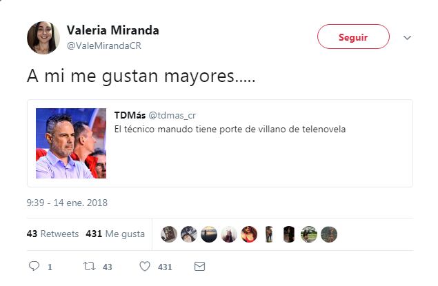This screenshot has height=286, width=438.
Task: Click the fifth liker avatar with red tones
Action: (x=249, y=234)
